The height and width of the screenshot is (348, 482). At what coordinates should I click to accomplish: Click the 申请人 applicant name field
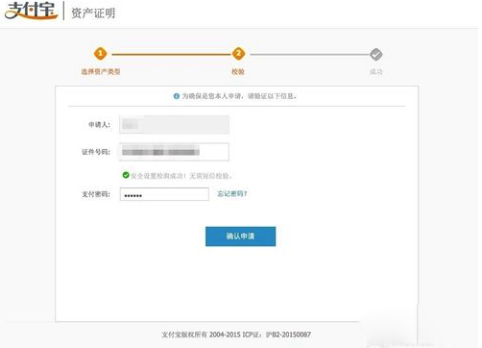174,124
